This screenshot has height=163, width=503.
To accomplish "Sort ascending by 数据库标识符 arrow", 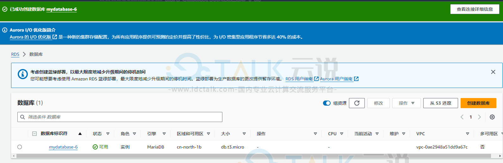I will pyautogui.click(x=80, y=134).
